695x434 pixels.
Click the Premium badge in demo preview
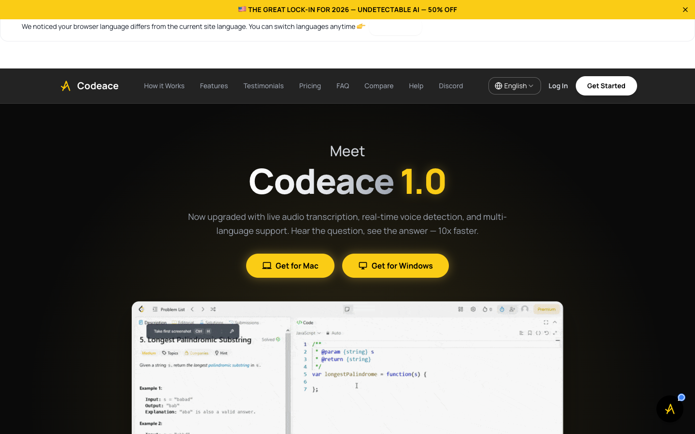click(x=546, y=309)
